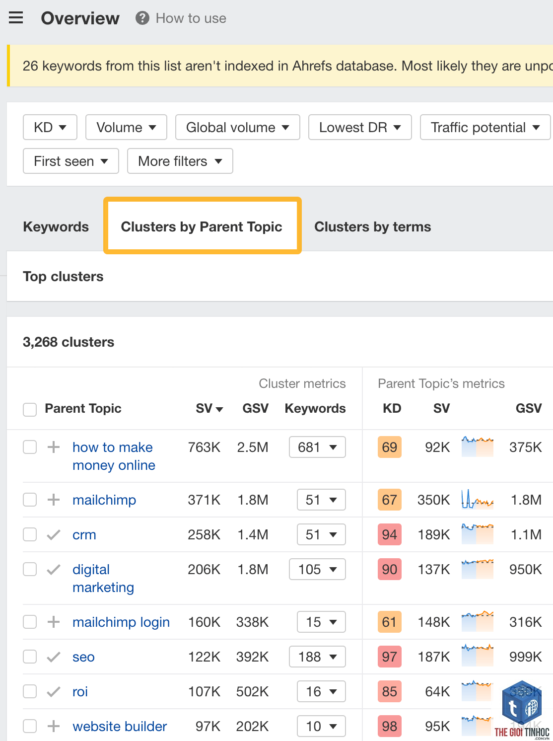View SV trend chart for crm
The height and width of the screenshot is (741, 553).
tap(478, 534)
